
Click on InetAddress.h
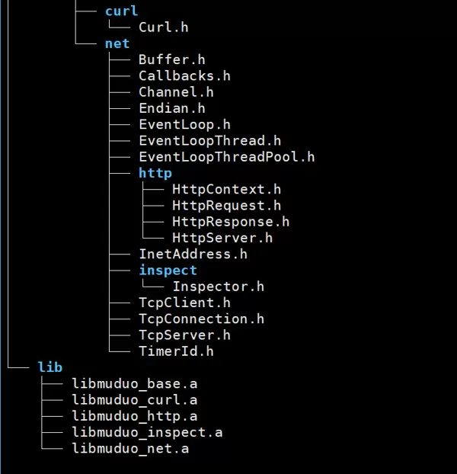193,254
